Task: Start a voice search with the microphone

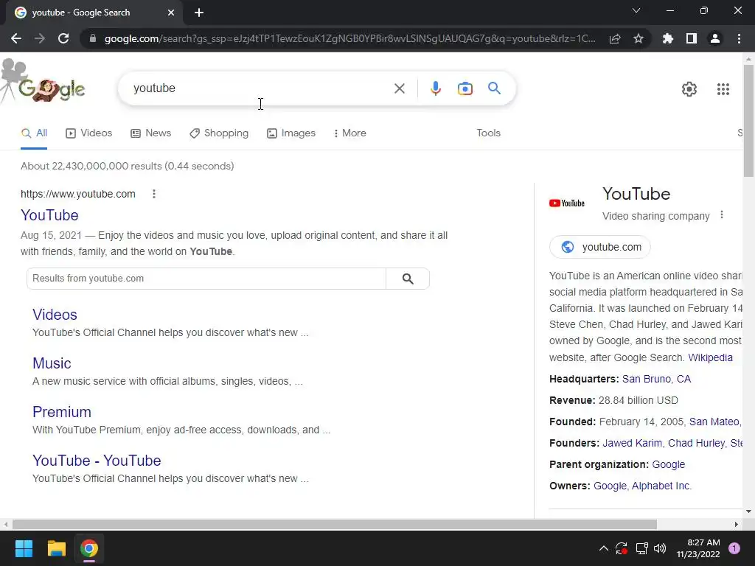Action: [435, 88]
